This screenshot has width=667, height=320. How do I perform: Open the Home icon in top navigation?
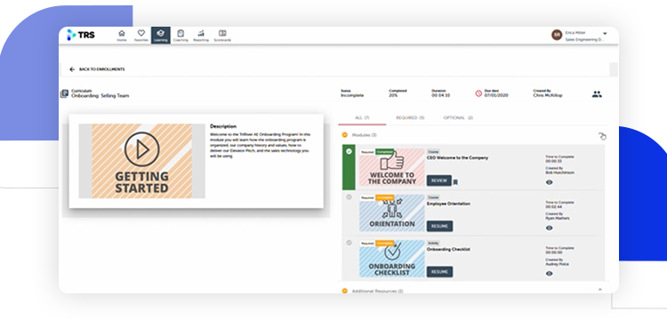122,36
